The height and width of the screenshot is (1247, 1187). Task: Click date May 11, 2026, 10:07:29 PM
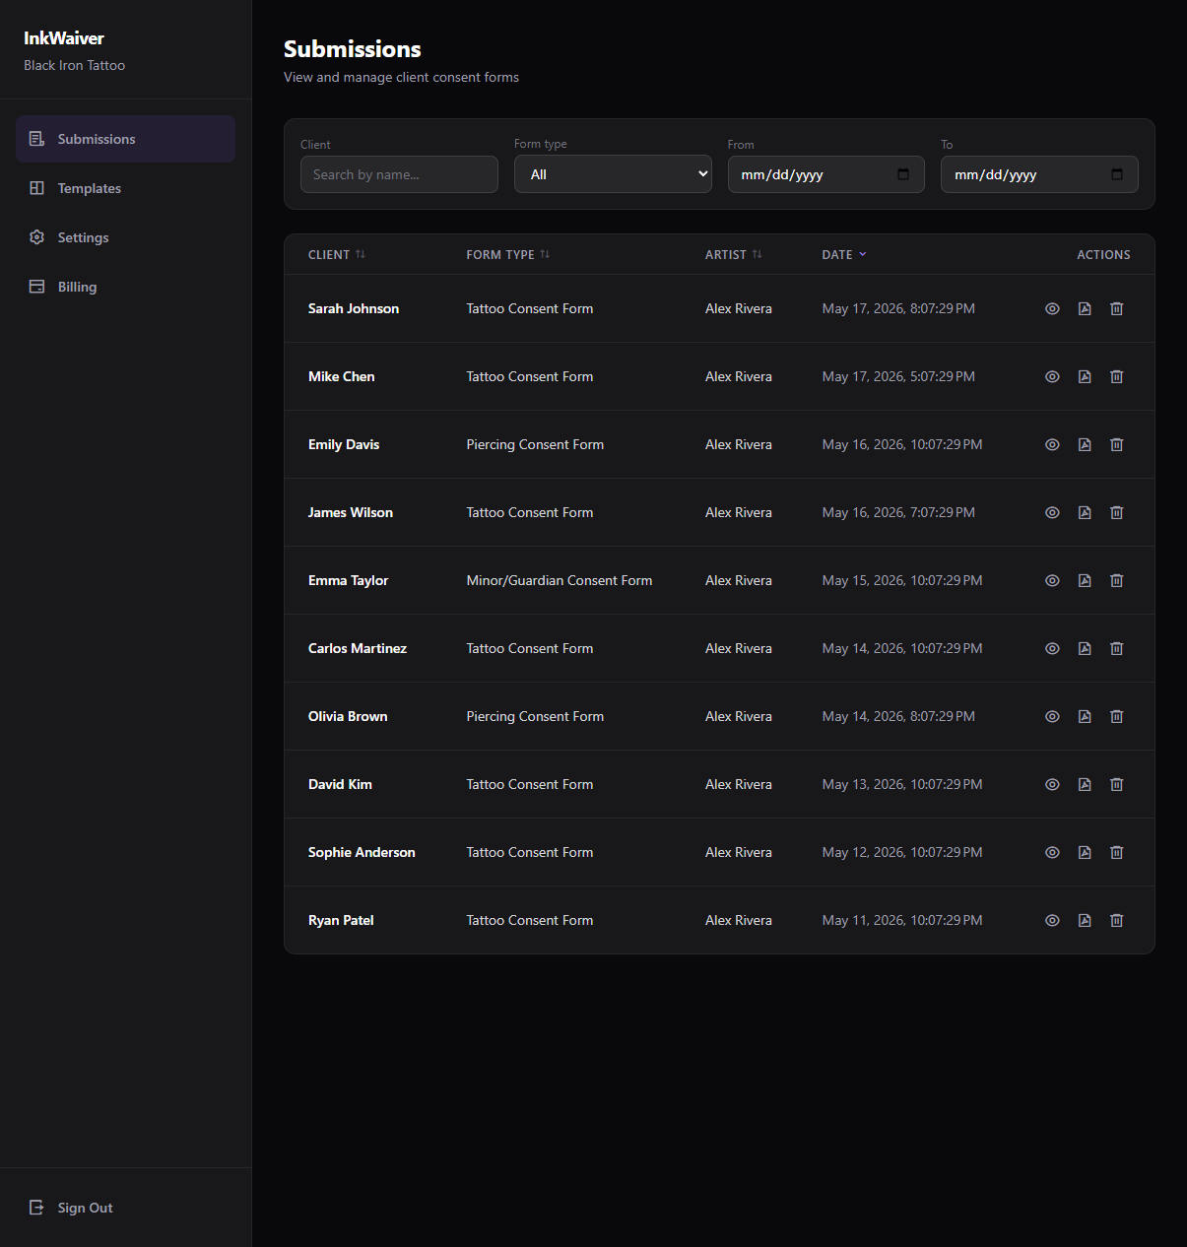coord(902,920)
